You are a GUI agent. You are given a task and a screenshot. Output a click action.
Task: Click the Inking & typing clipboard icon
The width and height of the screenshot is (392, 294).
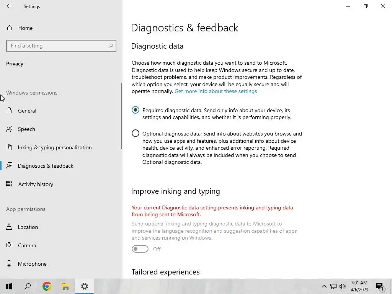(x=9, y=147)
